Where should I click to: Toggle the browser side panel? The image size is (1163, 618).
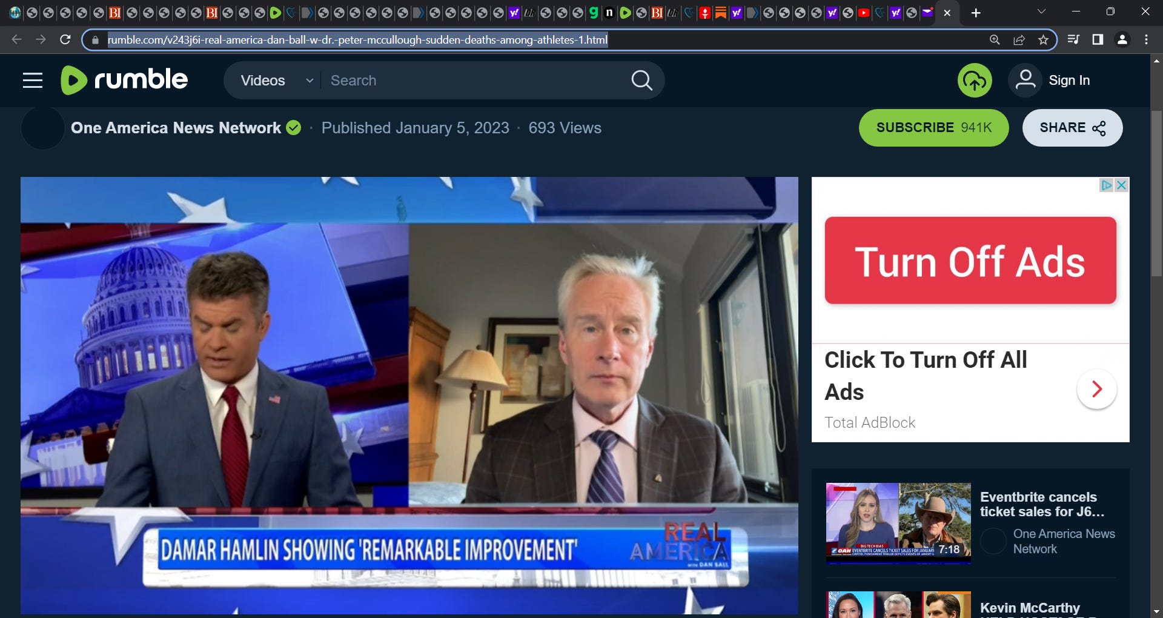[1098, 39]
